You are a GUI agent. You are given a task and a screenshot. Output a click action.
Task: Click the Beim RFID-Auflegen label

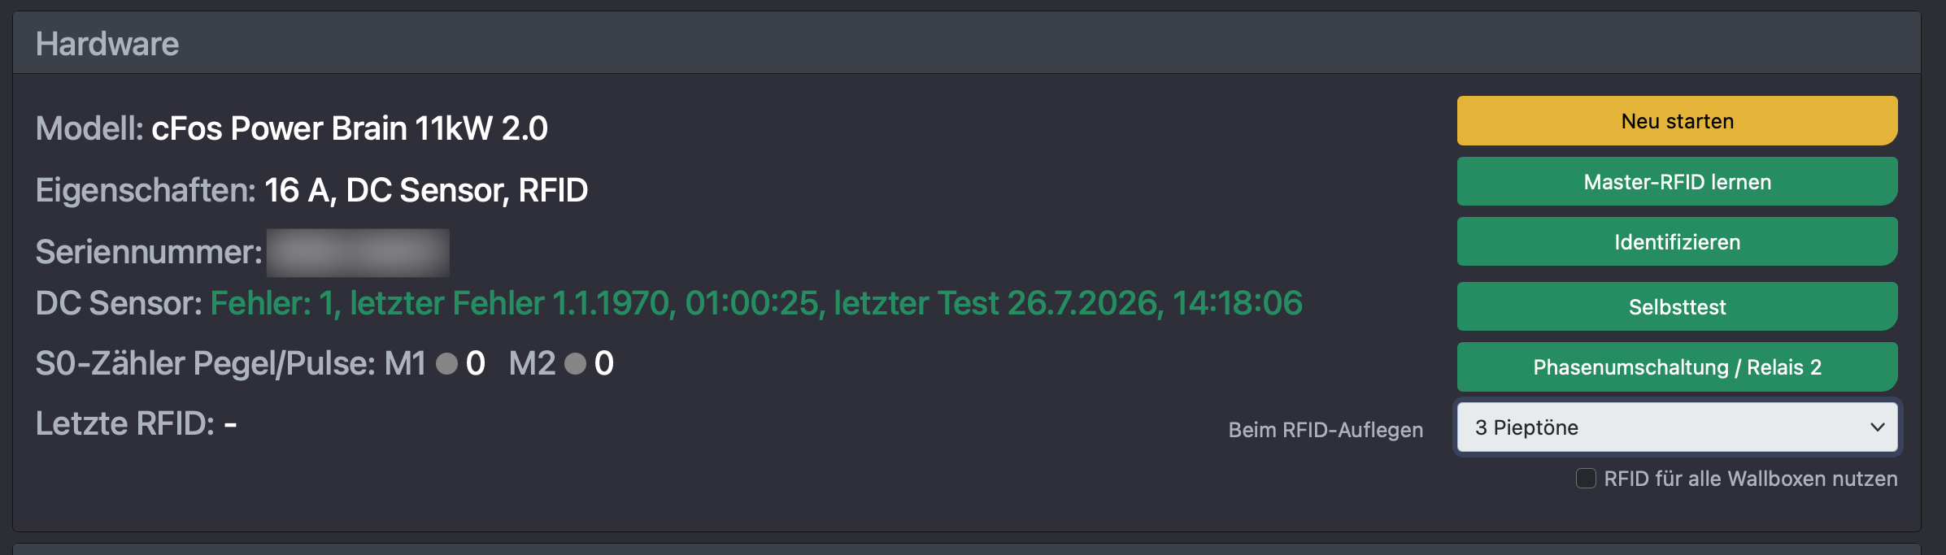[1326, 430]
